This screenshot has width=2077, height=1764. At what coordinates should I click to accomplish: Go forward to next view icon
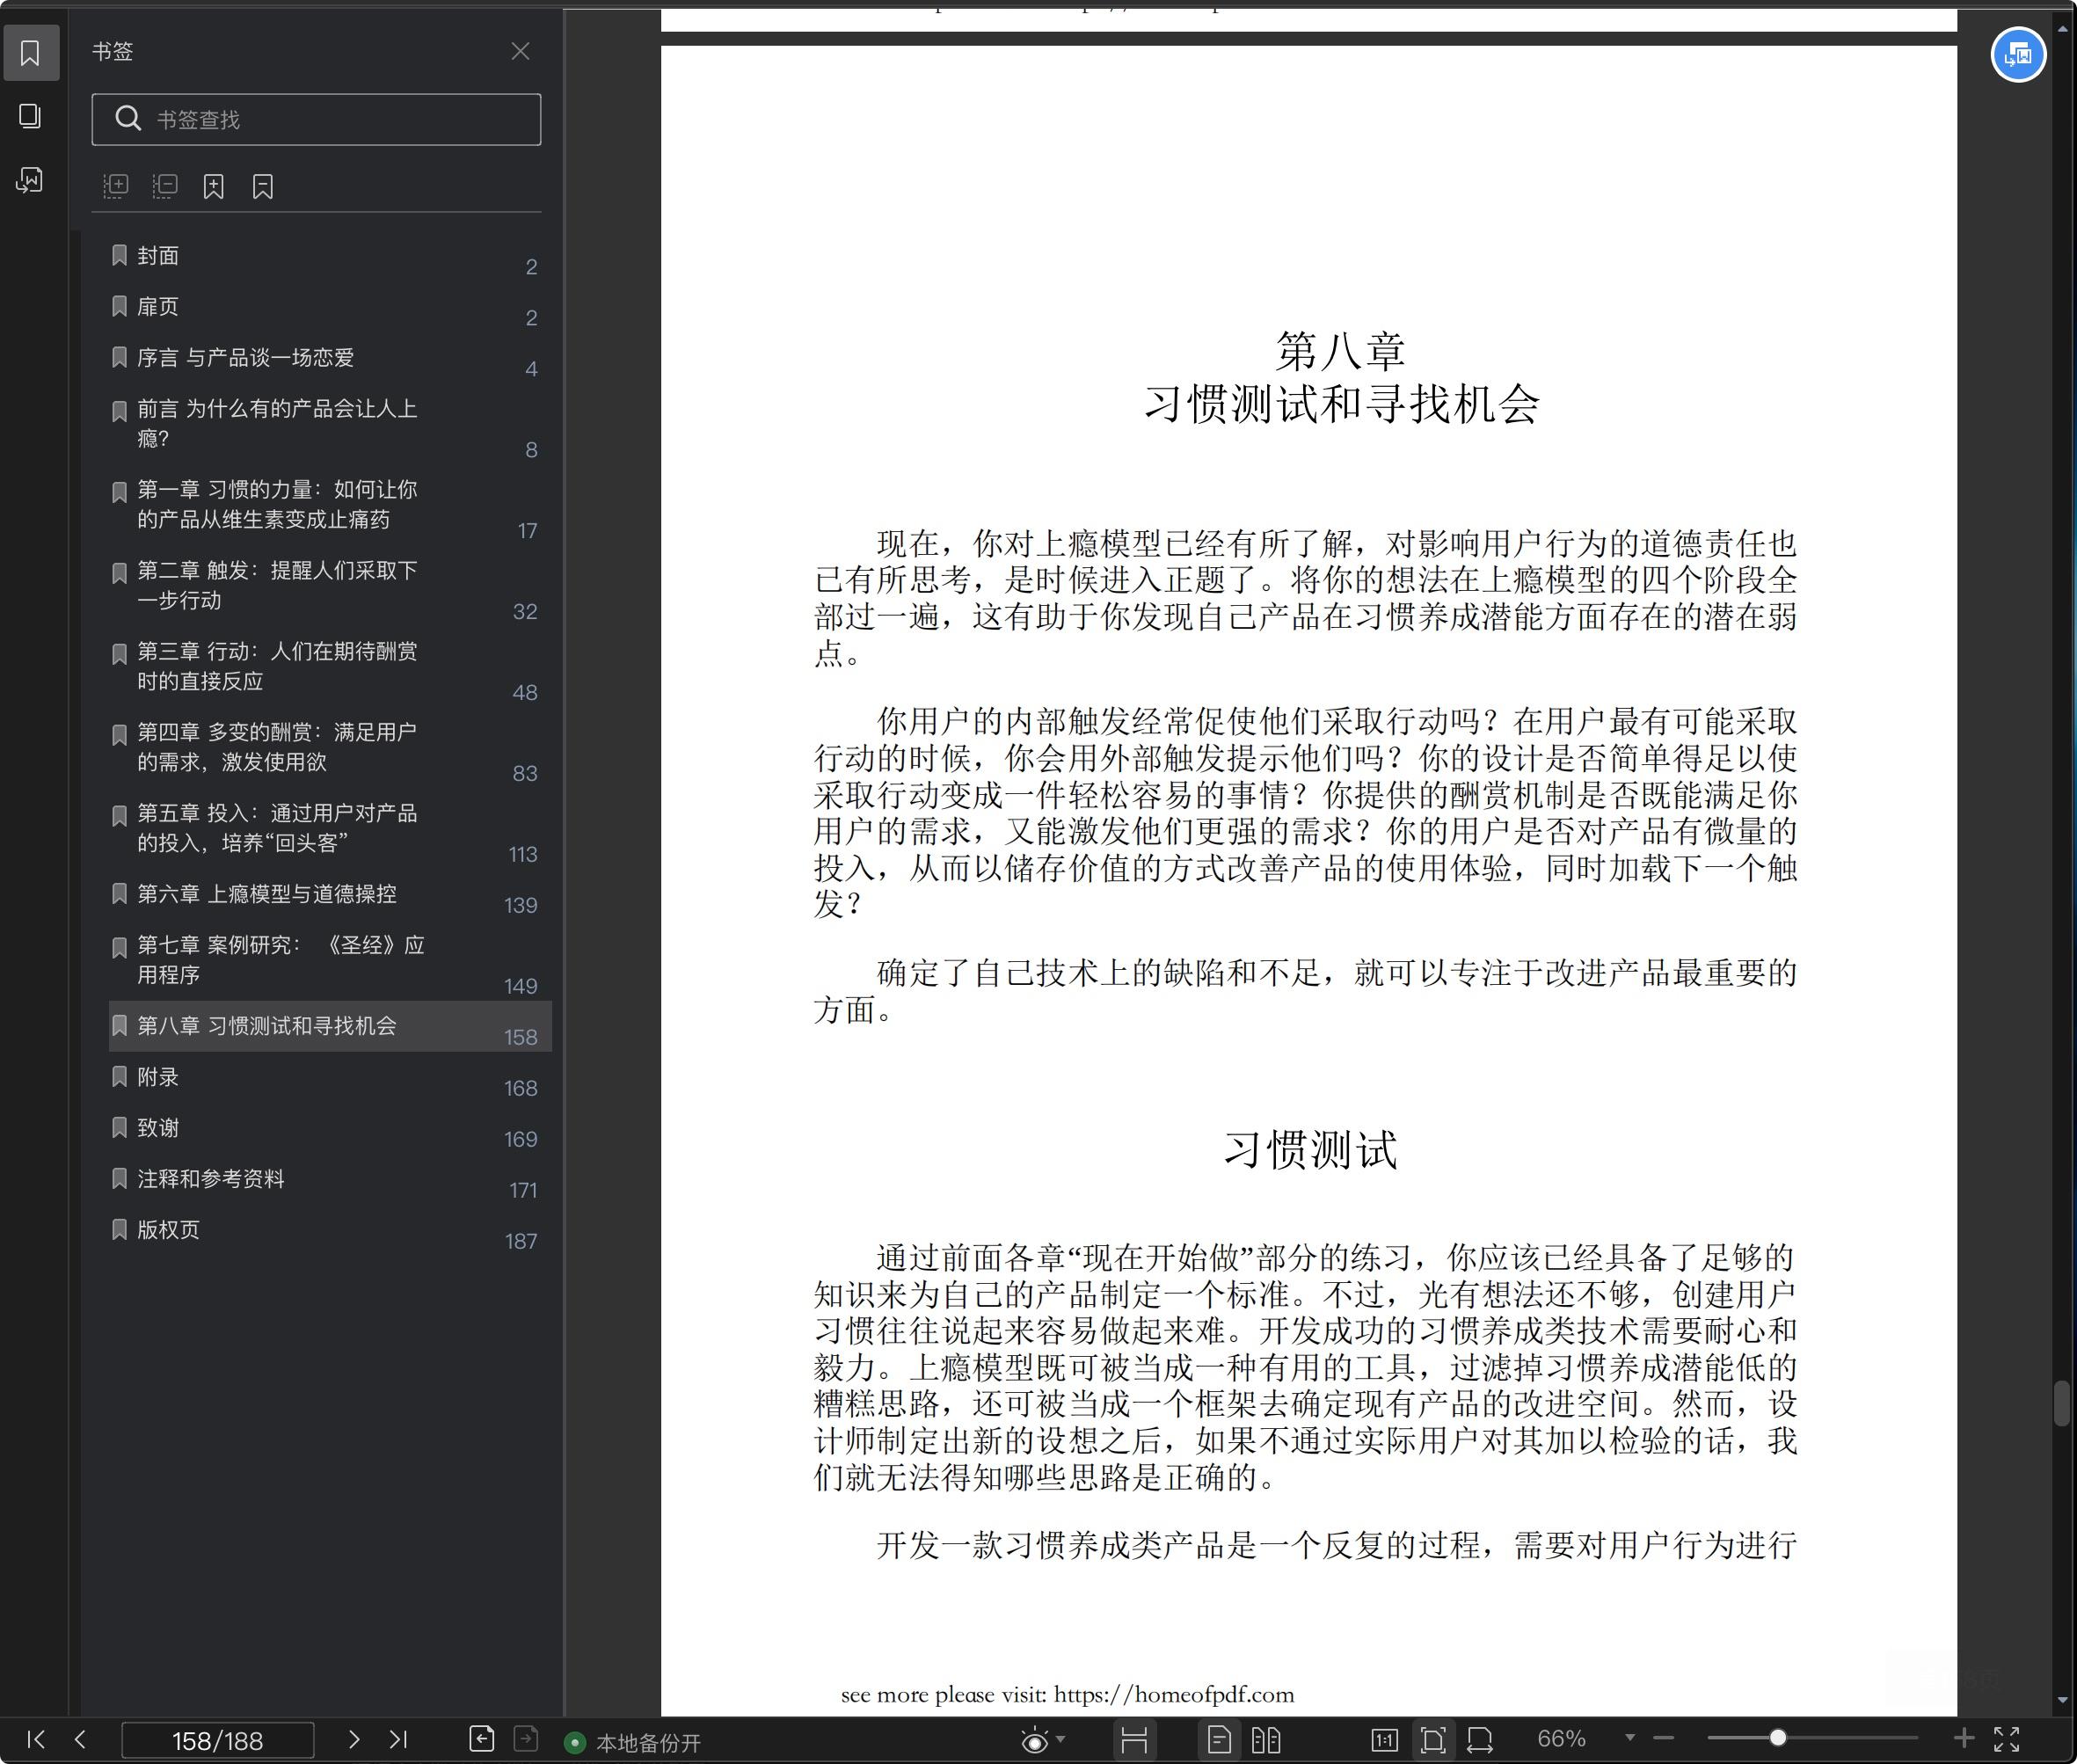[x=526, y=1739]
